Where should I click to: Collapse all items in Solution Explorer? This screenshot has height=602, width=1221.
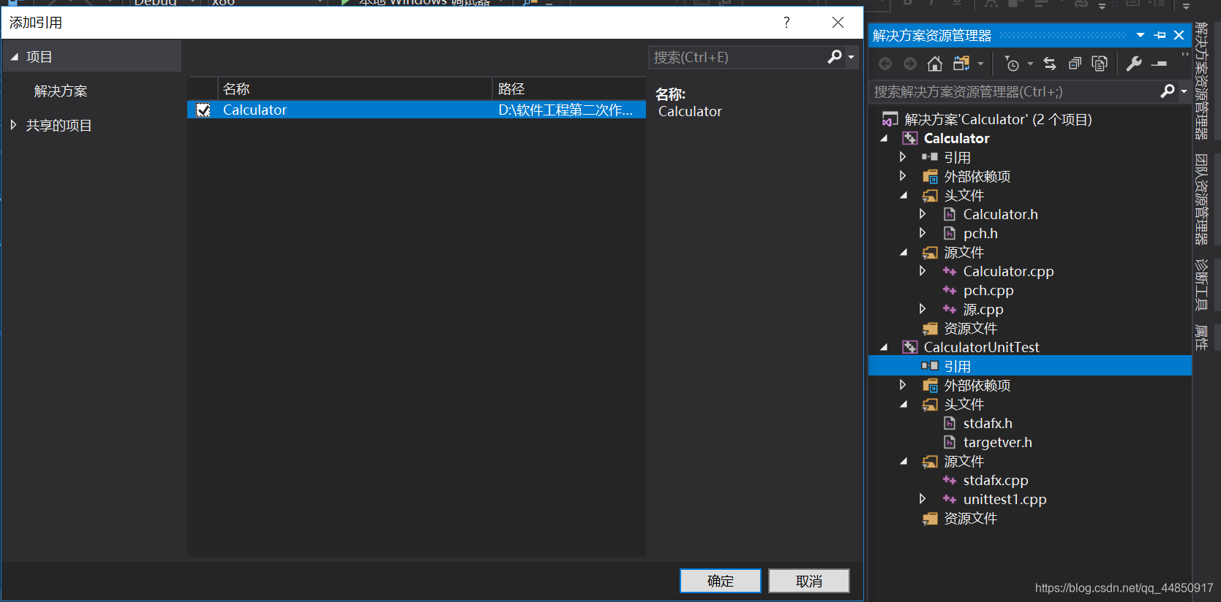pos(1075,64)
